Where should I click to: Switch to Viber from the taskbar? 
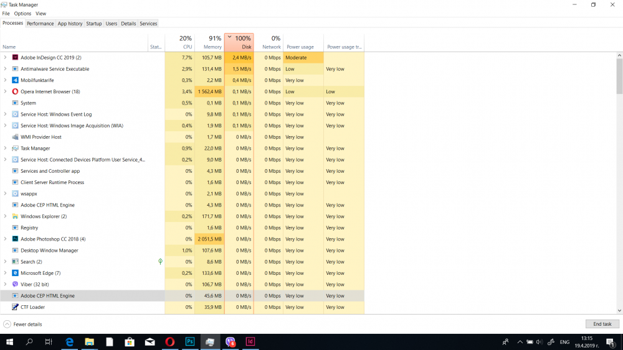click(230, 342)
